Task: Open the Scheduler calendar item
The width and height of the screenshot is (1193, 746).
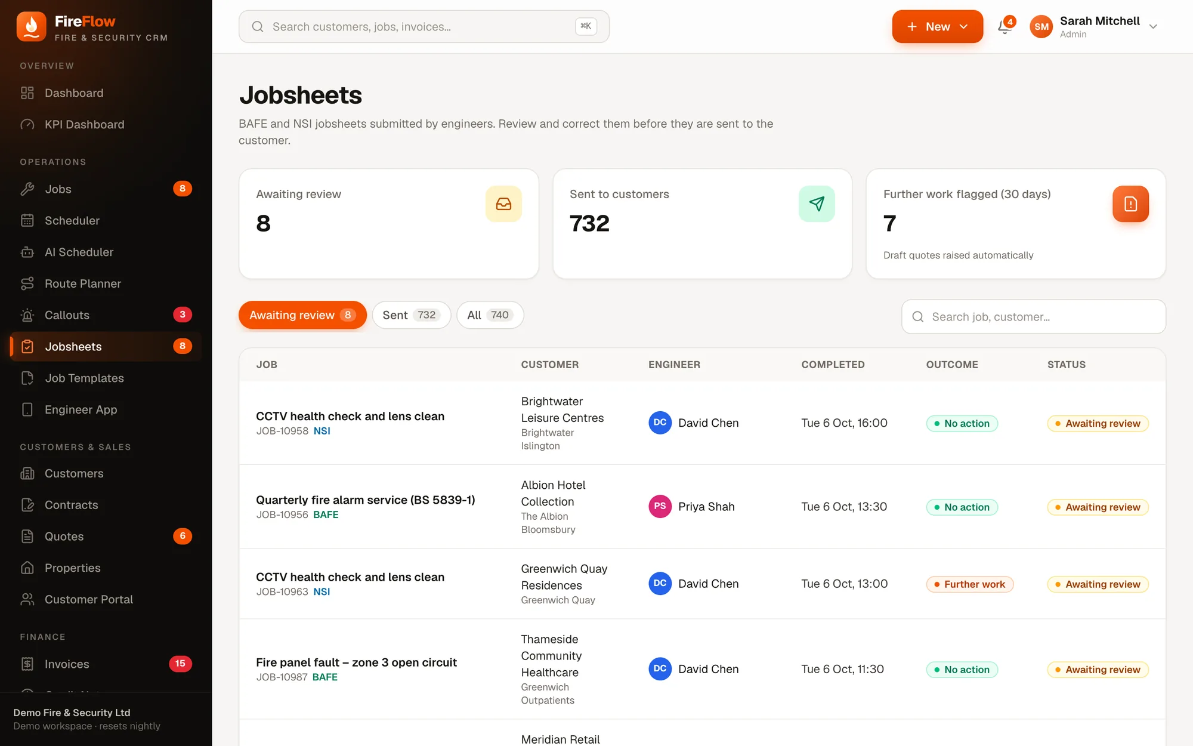Action: point(106,221)
